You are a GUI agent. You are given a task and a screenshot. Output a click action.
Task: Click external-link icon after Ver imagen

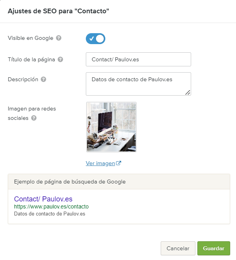[119, 163]
